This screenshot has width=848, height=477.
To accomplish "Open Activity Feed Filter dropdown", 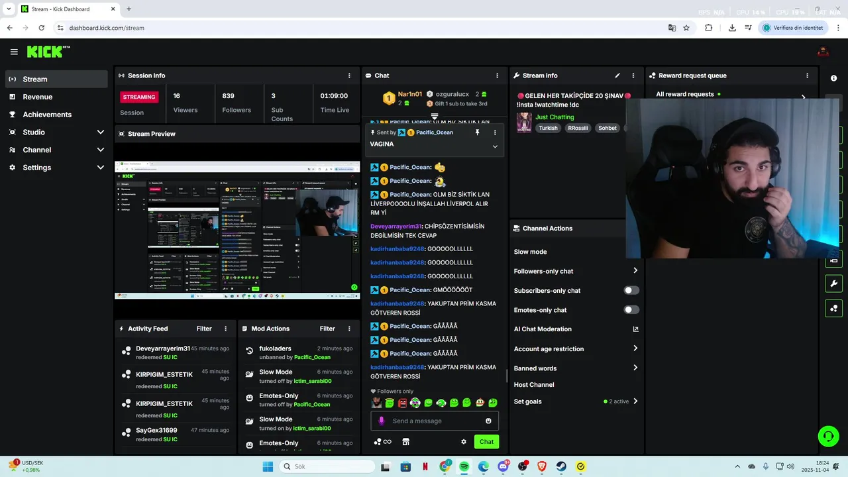I will [x=204, y=329].
